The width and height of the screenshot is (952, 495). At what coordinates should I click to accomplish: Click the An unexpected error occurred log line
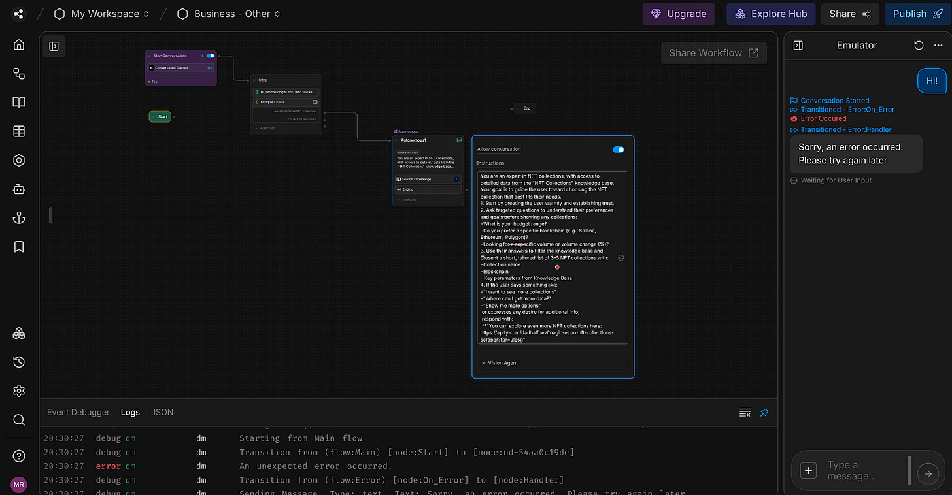point(316,466)
